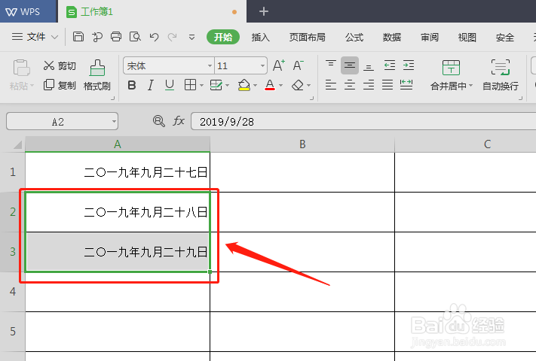Expand the fill color dropdown arrow
This screenshot has width=536, height=361.
tap(255, 85)
